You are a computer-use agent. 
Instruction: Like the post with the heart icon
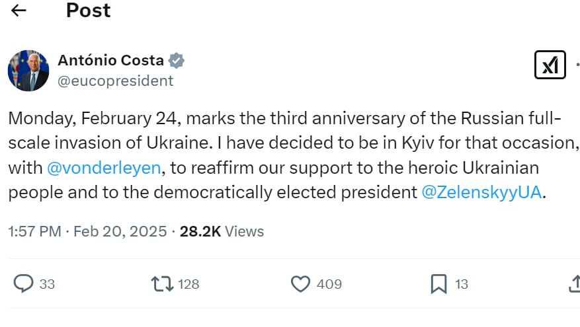[301, 284]
